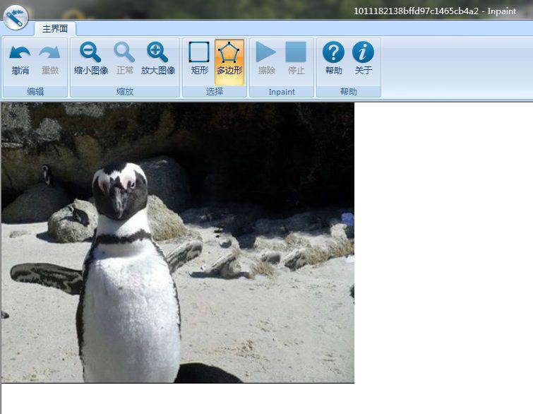The image size is (533, 414).
Task: Select the Rectangle (矩形) selection tool
Action: [199, 59]
